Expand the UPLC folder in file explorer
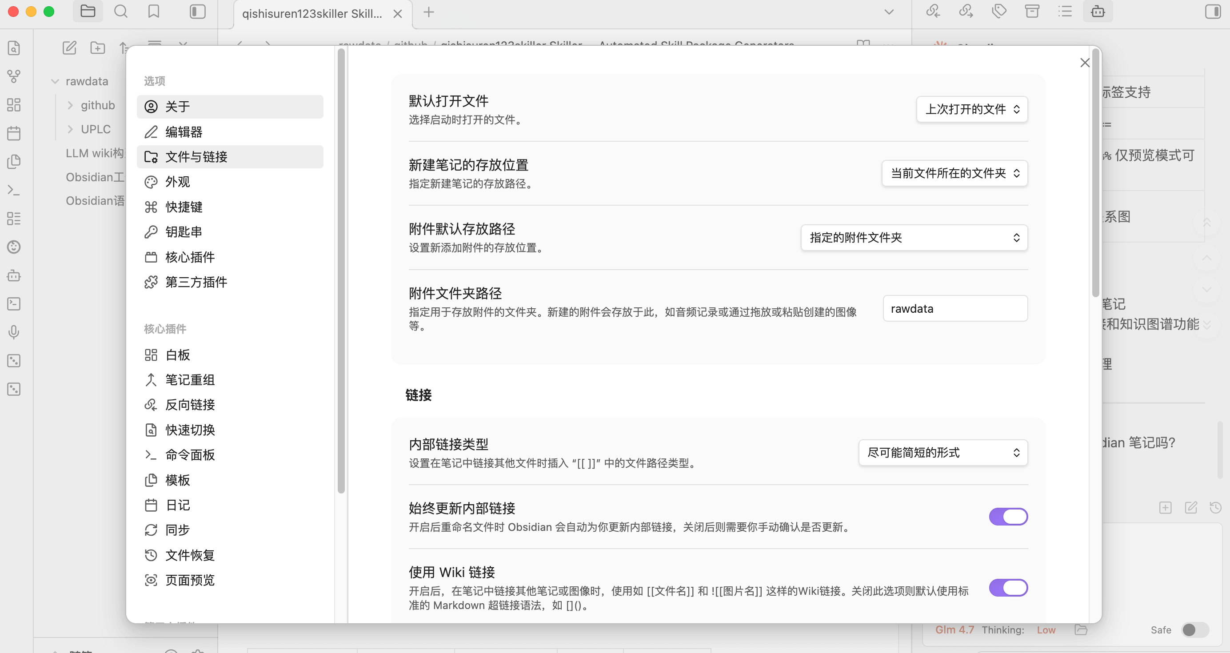 [x=70, y=129]
